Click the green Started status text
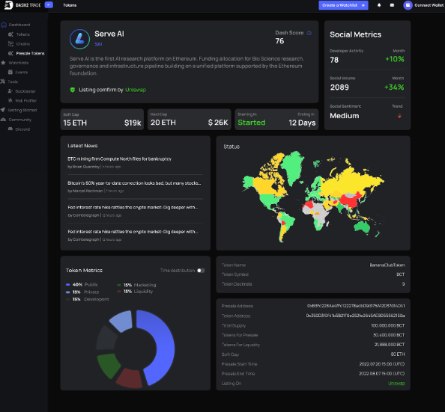 252,123
